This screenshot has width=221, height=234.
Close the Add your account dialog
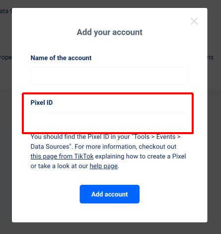pos(194,21)
